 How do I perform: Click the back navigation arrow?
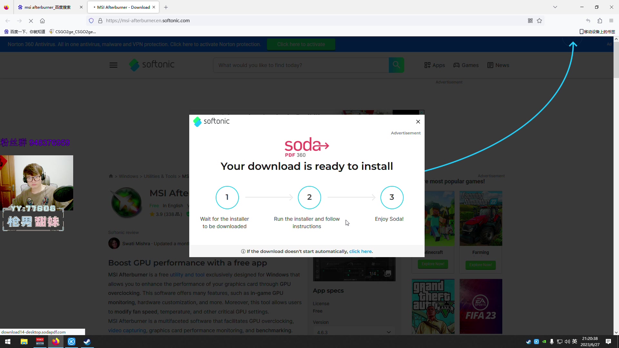pyautogui.click(x=8, y=21)
